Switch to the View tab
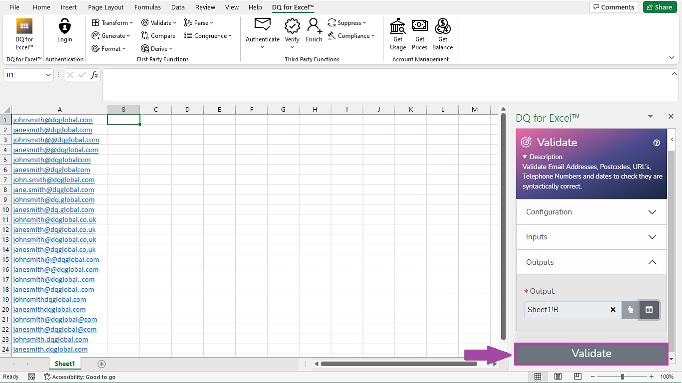The width and height of the screenshot is (682, 383). click(x=232, y=7)
